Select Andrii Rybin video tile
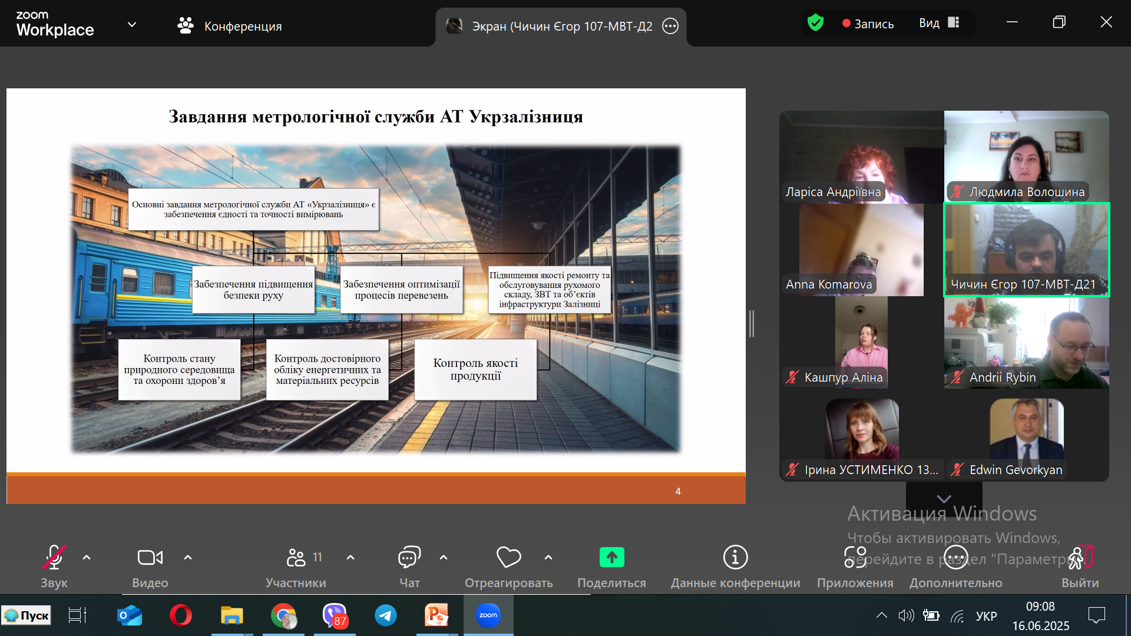 click(1027, 342)
